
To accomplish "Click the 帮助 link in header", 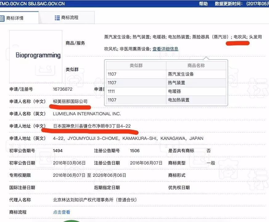I will point(203,4).
